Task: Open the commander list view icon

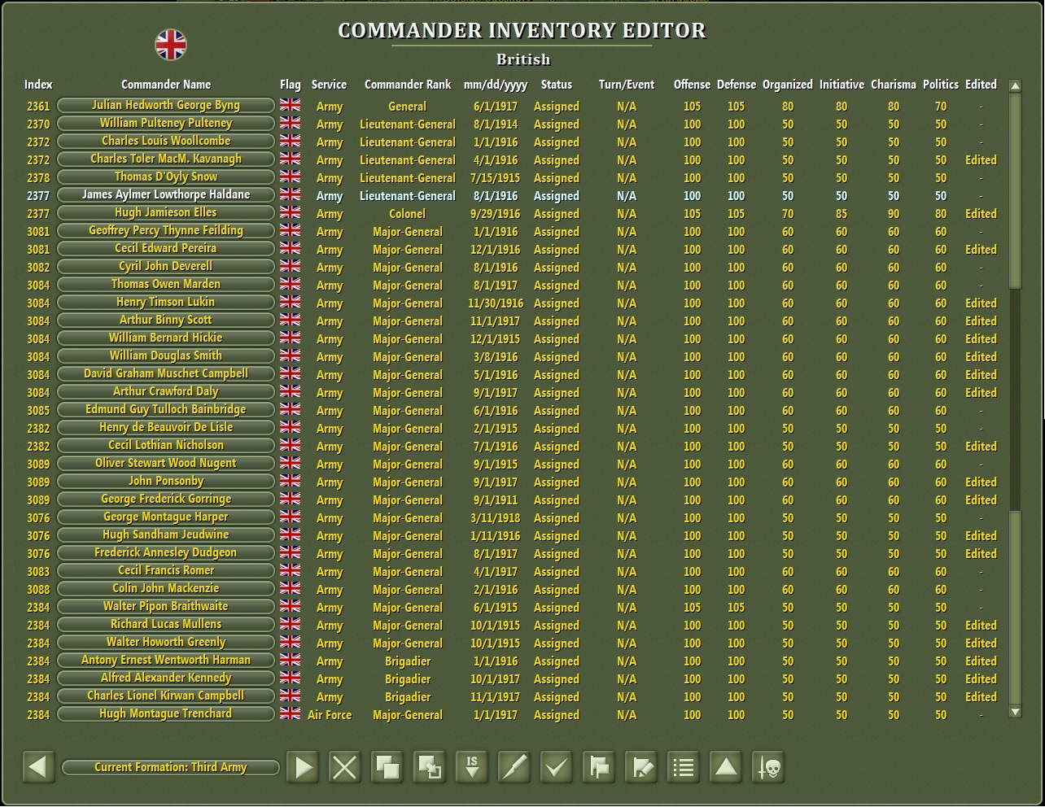Action: (x=683, y=766)
